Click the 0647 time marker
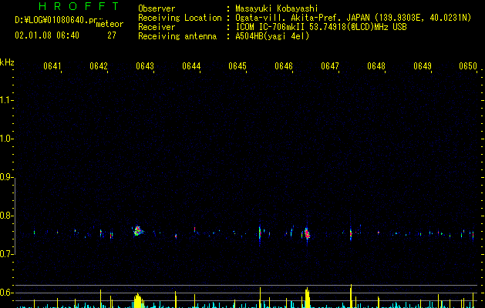This screenshot has height=308, width=485. coord(330,66)
